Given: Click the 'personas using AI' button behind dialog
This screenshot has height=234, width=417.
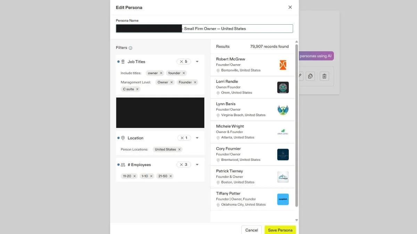Looking at the screenshot, I should pos(316,56).
